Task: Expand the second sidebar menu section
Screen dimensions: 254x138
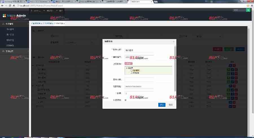Action: (14, 51)
